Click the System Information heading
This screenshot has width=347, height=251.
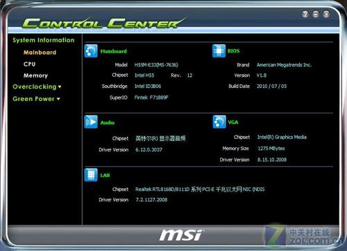click(44, 40)
